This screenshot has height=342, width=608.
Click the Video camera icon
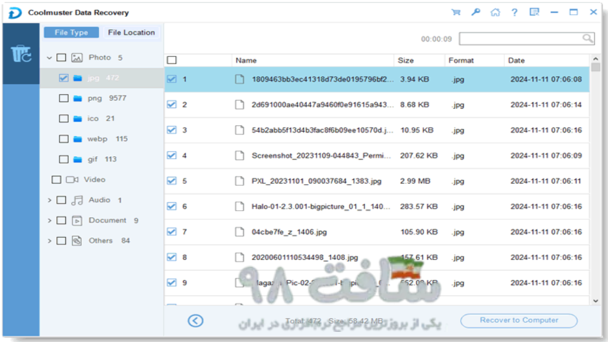click(x=72, y=179)
